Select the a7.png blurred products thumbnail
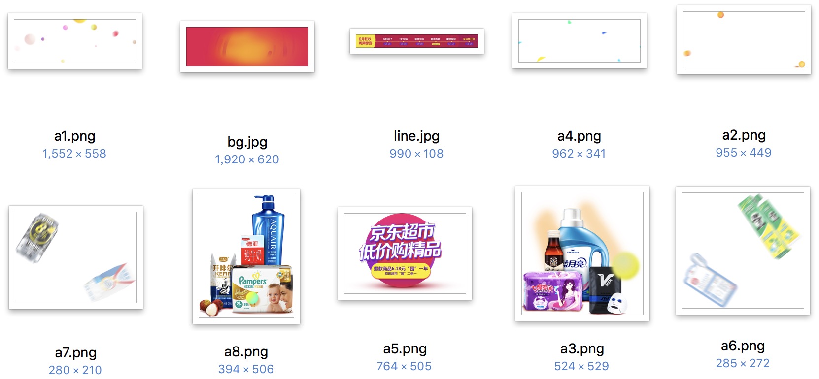 click(x=76, y=257)
